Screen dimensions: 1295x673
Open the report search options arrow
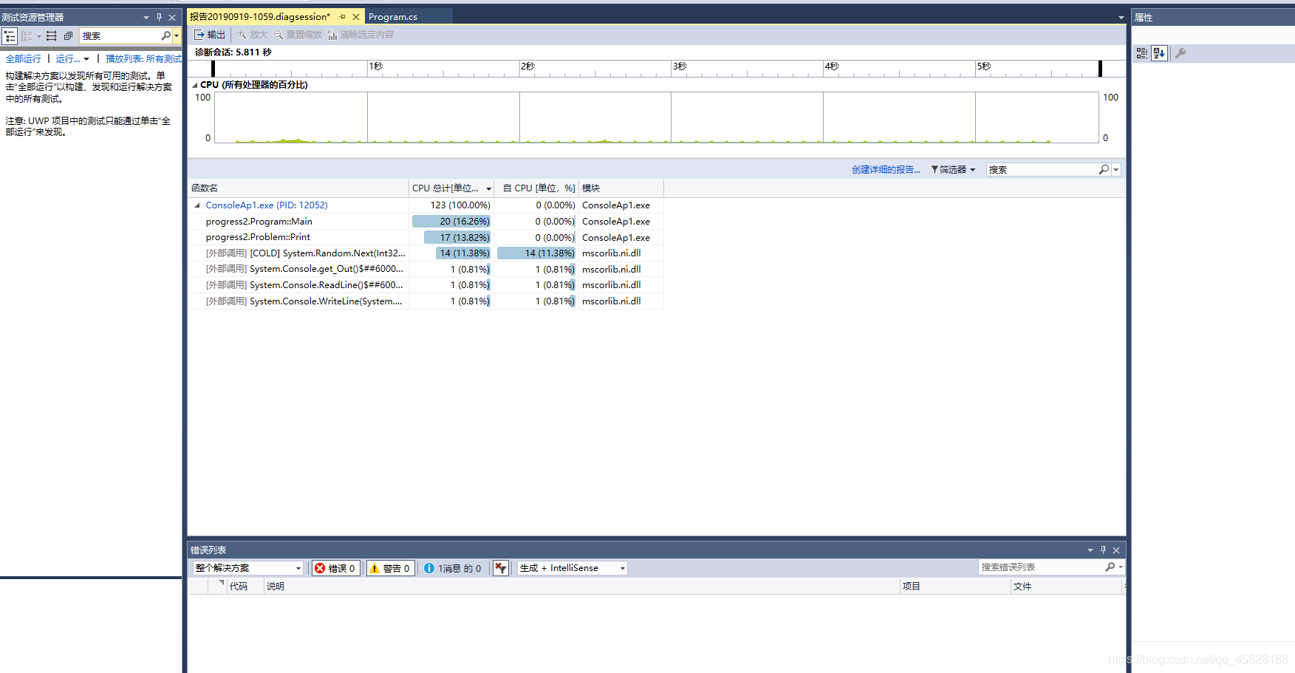(1116, 169)
